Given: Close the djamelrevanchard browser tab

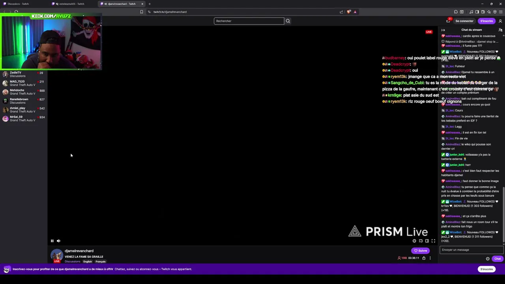Looking at the screenshot, I should (142, 4).
